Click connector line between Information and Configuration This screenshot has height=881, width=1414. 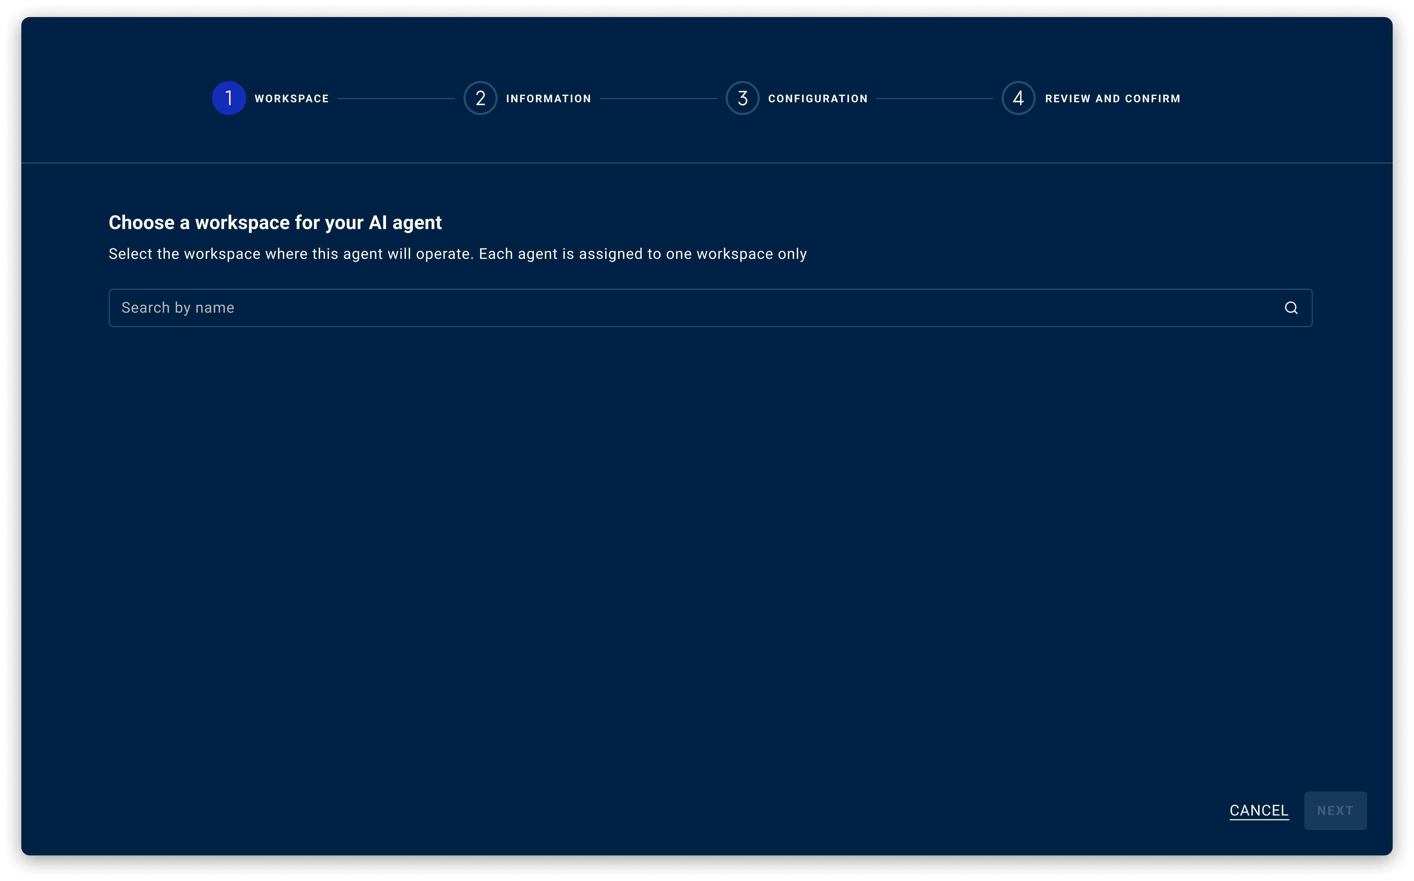coord(658,99)
